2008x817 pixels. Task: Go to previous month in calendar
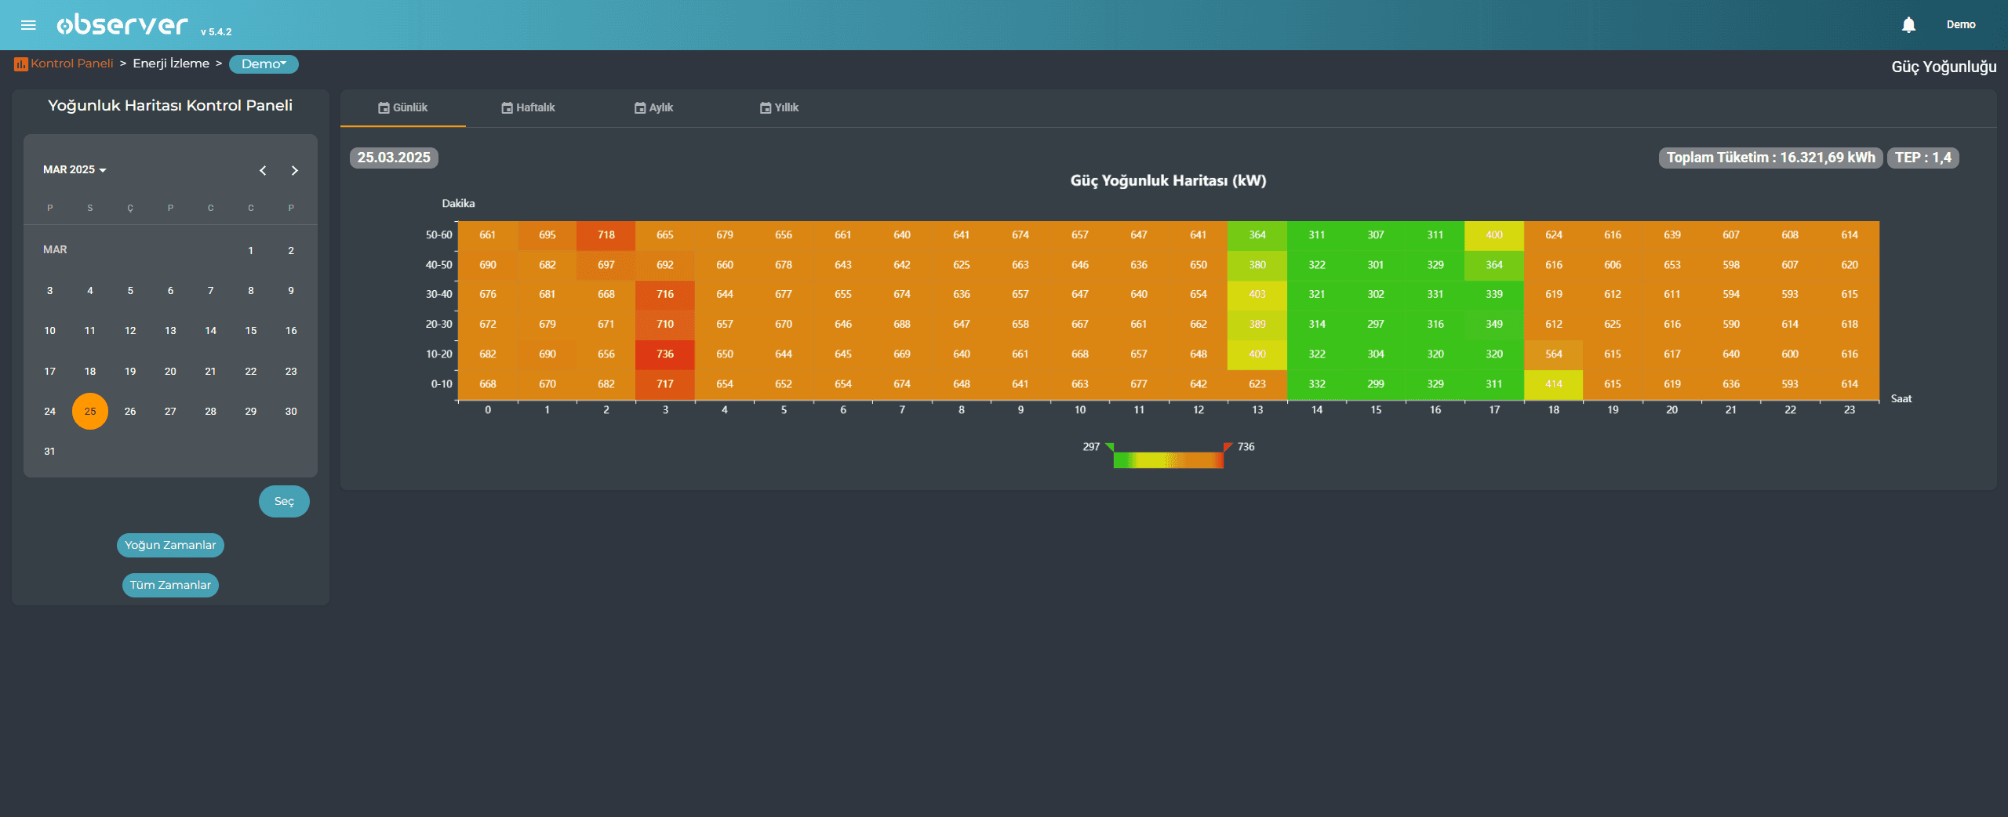coord(263,170)
